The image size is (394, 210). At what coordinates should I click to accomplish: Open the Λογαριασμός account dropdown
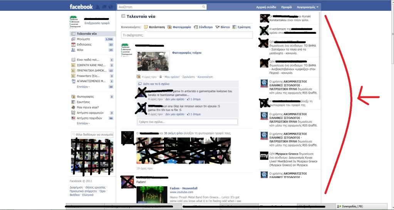click(x=307, y=7)
